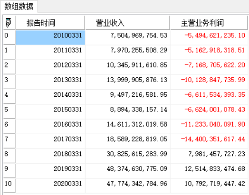Select row header 5
The height and width of the screenshot is (195, 249).
click(x=9, y=111)
